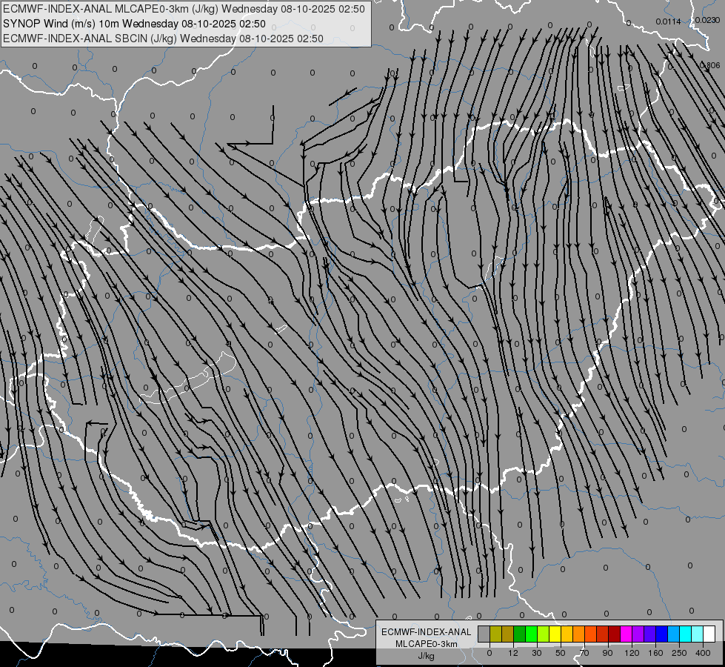This screenshot has width=725, height=667.
Task: Select the red-orange legend swatch
Action: pyautogui.click(x=591, y=634)
